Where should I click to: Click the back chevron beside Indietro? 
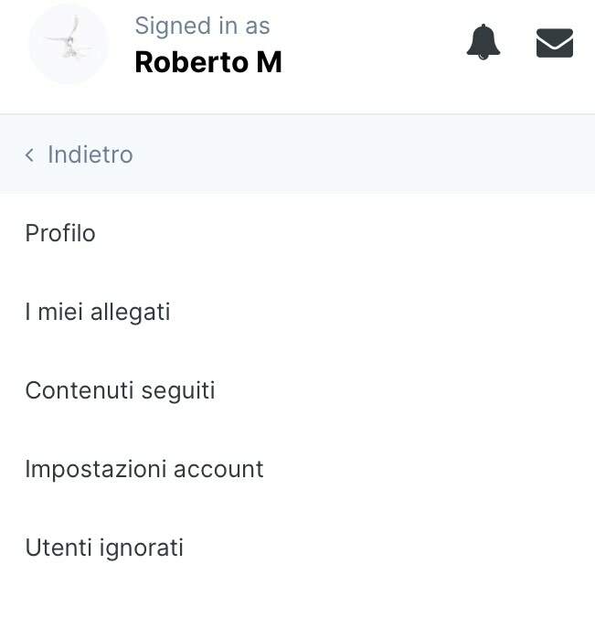(x=29, y=154)
